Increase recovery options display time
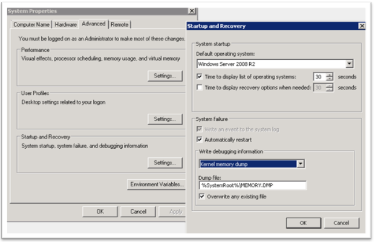The width and height of the screenshot is (375, 242). click(x=330, y=85)
